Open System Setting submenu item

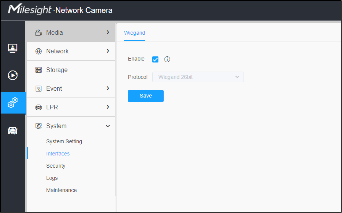coord(64,141)
